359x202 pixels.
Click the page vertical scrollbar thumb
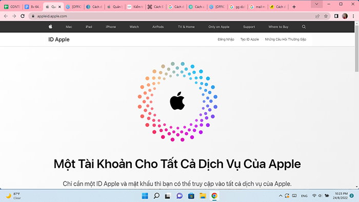point(357,49)
